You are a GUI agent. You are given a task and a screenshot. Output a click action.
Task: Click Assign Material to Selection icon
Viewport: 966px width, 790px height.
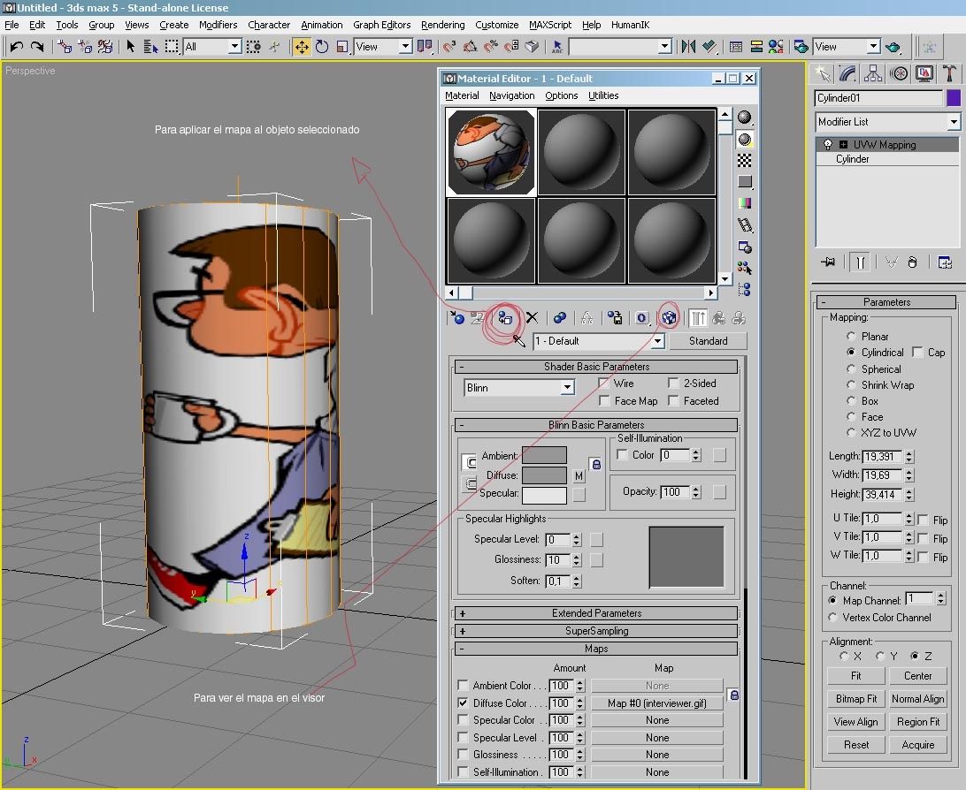(x=505, y=318)
